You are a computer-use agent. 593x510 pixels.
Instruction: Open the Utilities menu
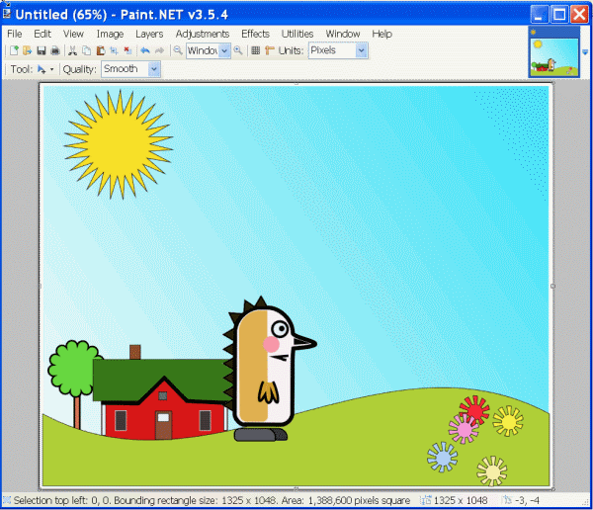click(x=297, y=34)
